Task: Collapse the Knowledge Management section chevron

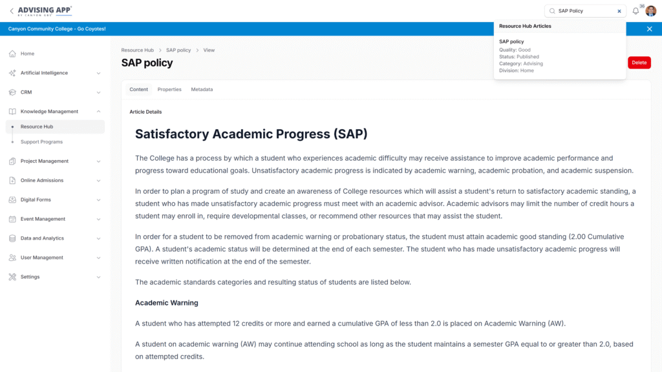Action: pos(98,112)
